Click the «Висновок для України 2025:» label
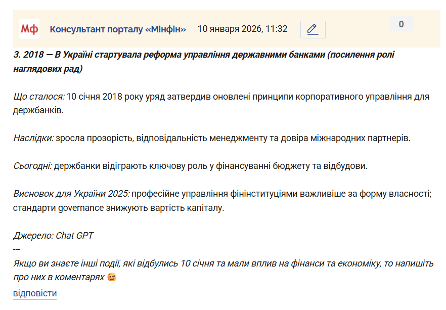446x310 pixels. click(x=71, y=194)
